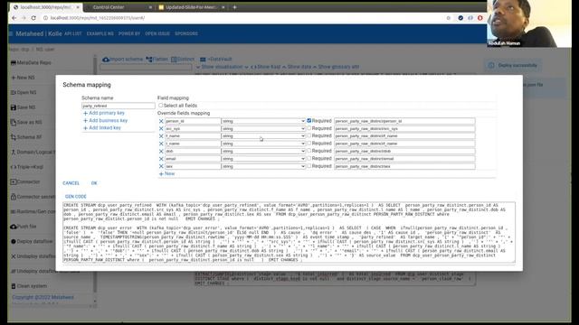Open a new browser tab
579x325 pixels.
click(x=234, y=7)
